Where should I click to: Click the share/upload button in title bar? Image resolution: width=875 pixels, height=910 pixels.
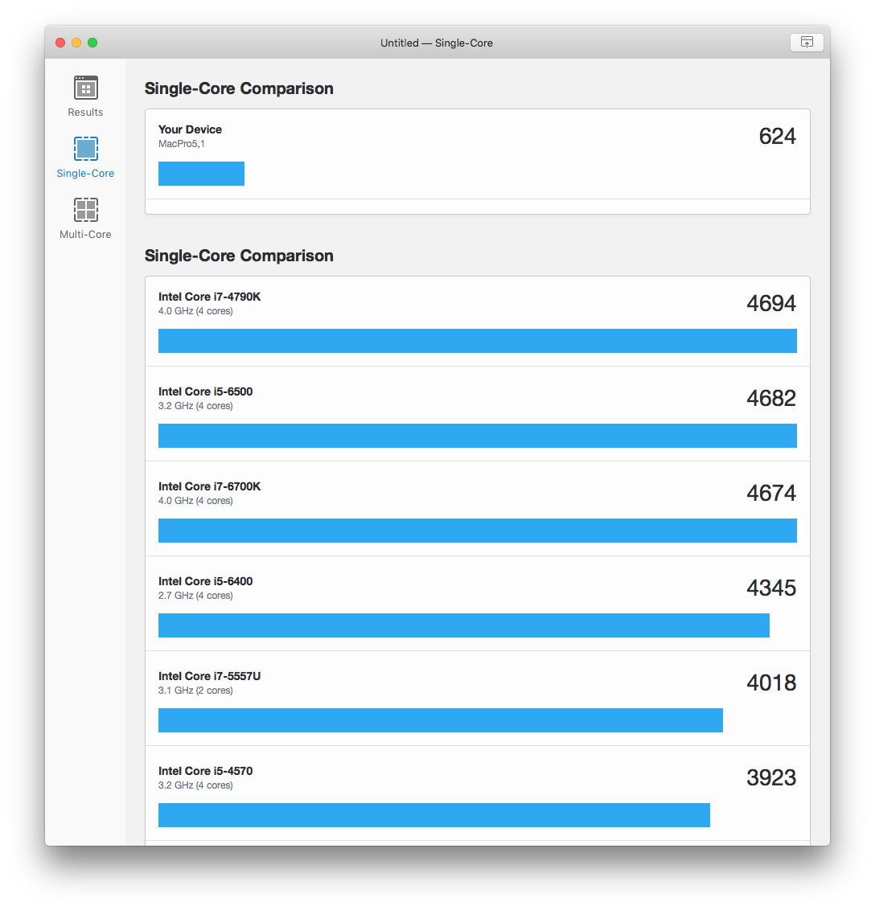(x=807, y=43)
